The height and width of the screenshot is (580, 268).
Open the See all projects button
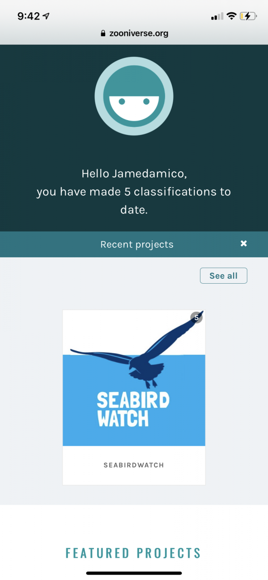224,275
